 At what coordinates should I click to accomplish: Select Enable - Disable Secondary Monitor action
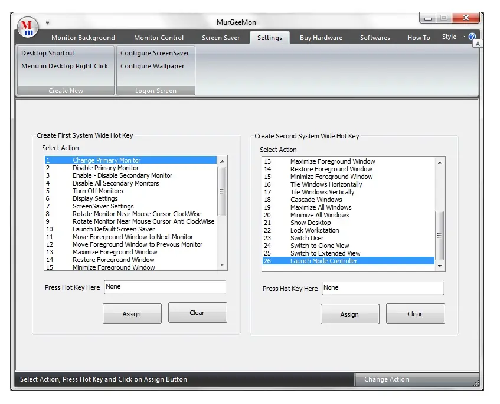(x=130, y=175)
